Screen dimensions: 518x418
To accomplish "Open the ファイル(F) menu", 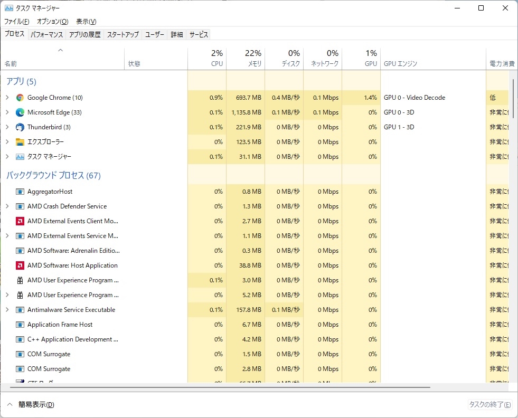I will 16,22.
